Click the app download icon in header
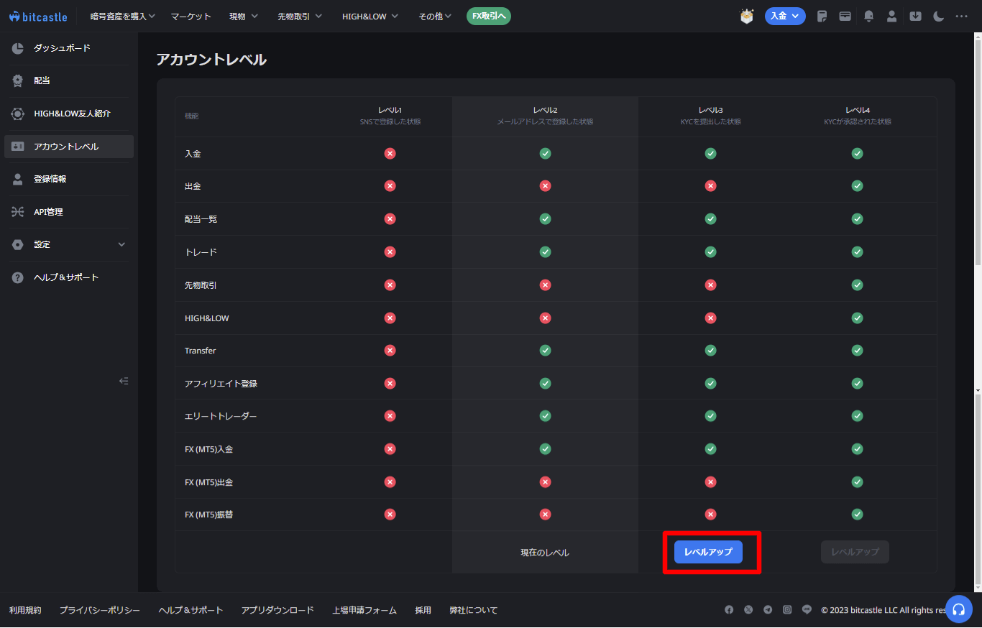The image size is (982, 628). 915,16
